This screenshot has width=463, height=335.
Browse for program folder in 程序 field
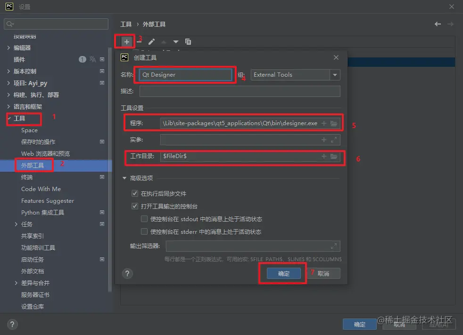[x=334, y=123]
